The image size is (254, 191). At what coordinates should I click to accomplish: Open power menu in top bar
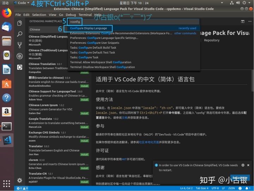pos(244,3)
